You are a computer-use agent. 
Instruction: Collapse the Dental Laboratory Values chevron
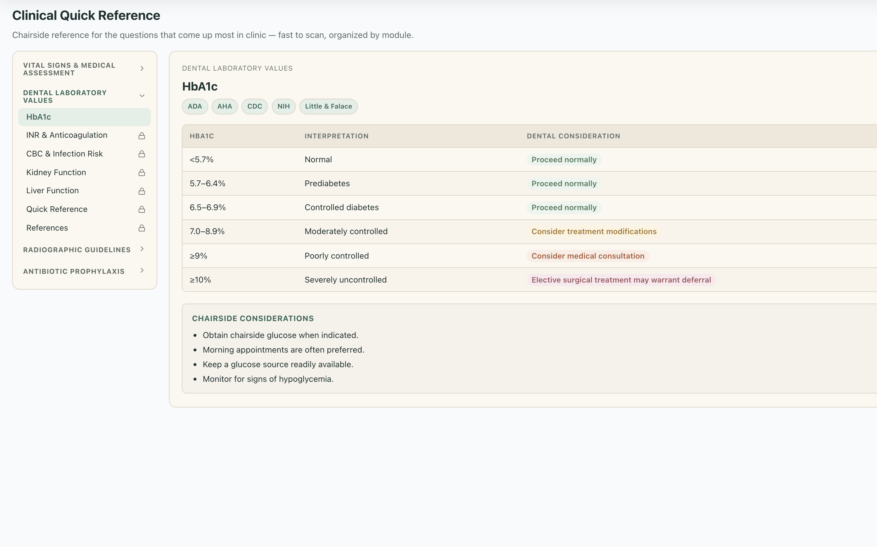(142, 96)
